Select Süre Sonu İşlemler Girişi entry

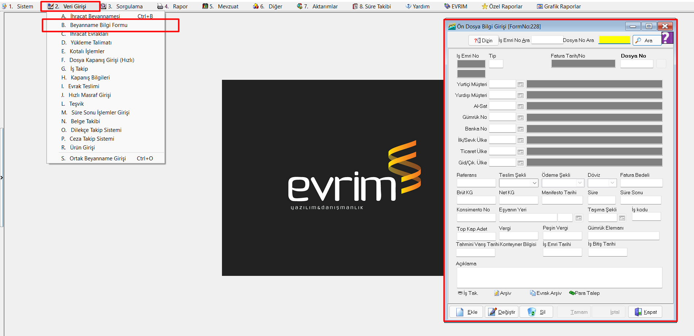[106, 113]
